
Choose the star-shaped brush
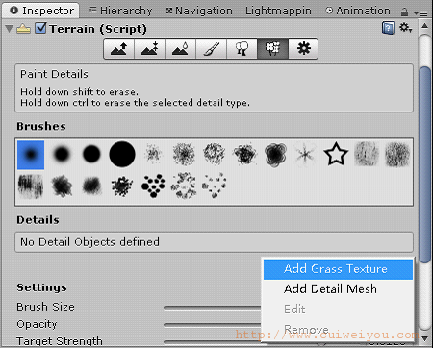coord(336,154)
